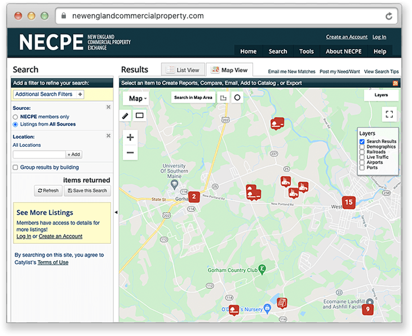Enable the Ports layer
This screenshot has height=336, width=412.
pos(362,168)
